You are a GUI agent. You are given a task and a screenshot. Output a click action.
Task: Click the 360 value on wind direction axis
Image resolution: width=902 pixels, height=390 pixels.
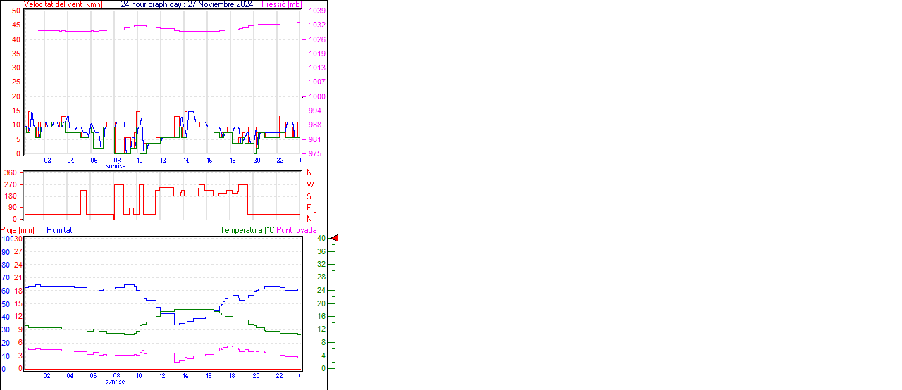tap(11, 172)
